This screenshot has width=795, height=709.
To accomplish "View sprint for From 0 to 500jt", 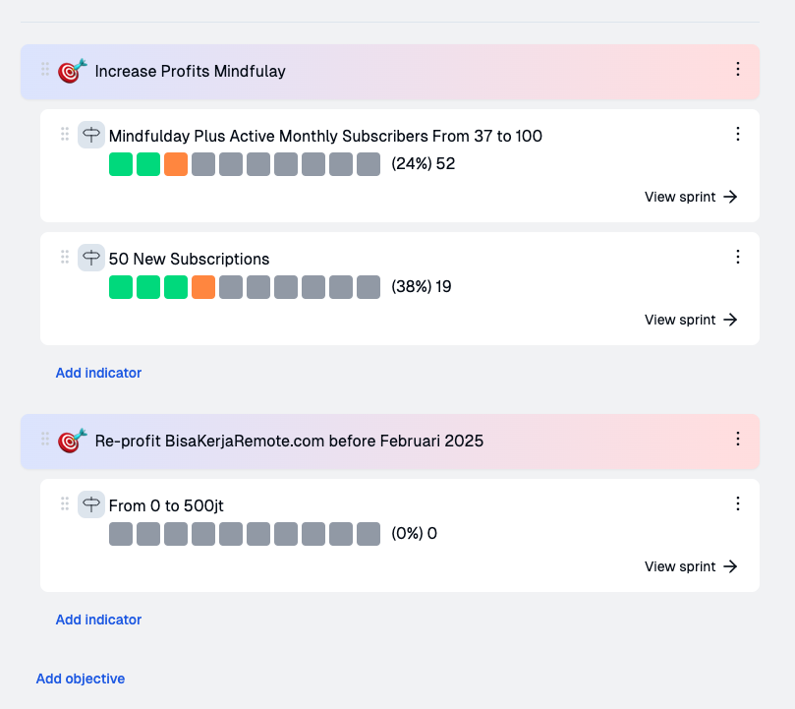I will pyautogui.click(x=691, y=566).
